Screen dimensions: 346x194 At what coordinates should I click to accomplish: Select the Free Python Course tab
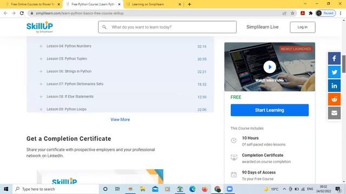92,4
